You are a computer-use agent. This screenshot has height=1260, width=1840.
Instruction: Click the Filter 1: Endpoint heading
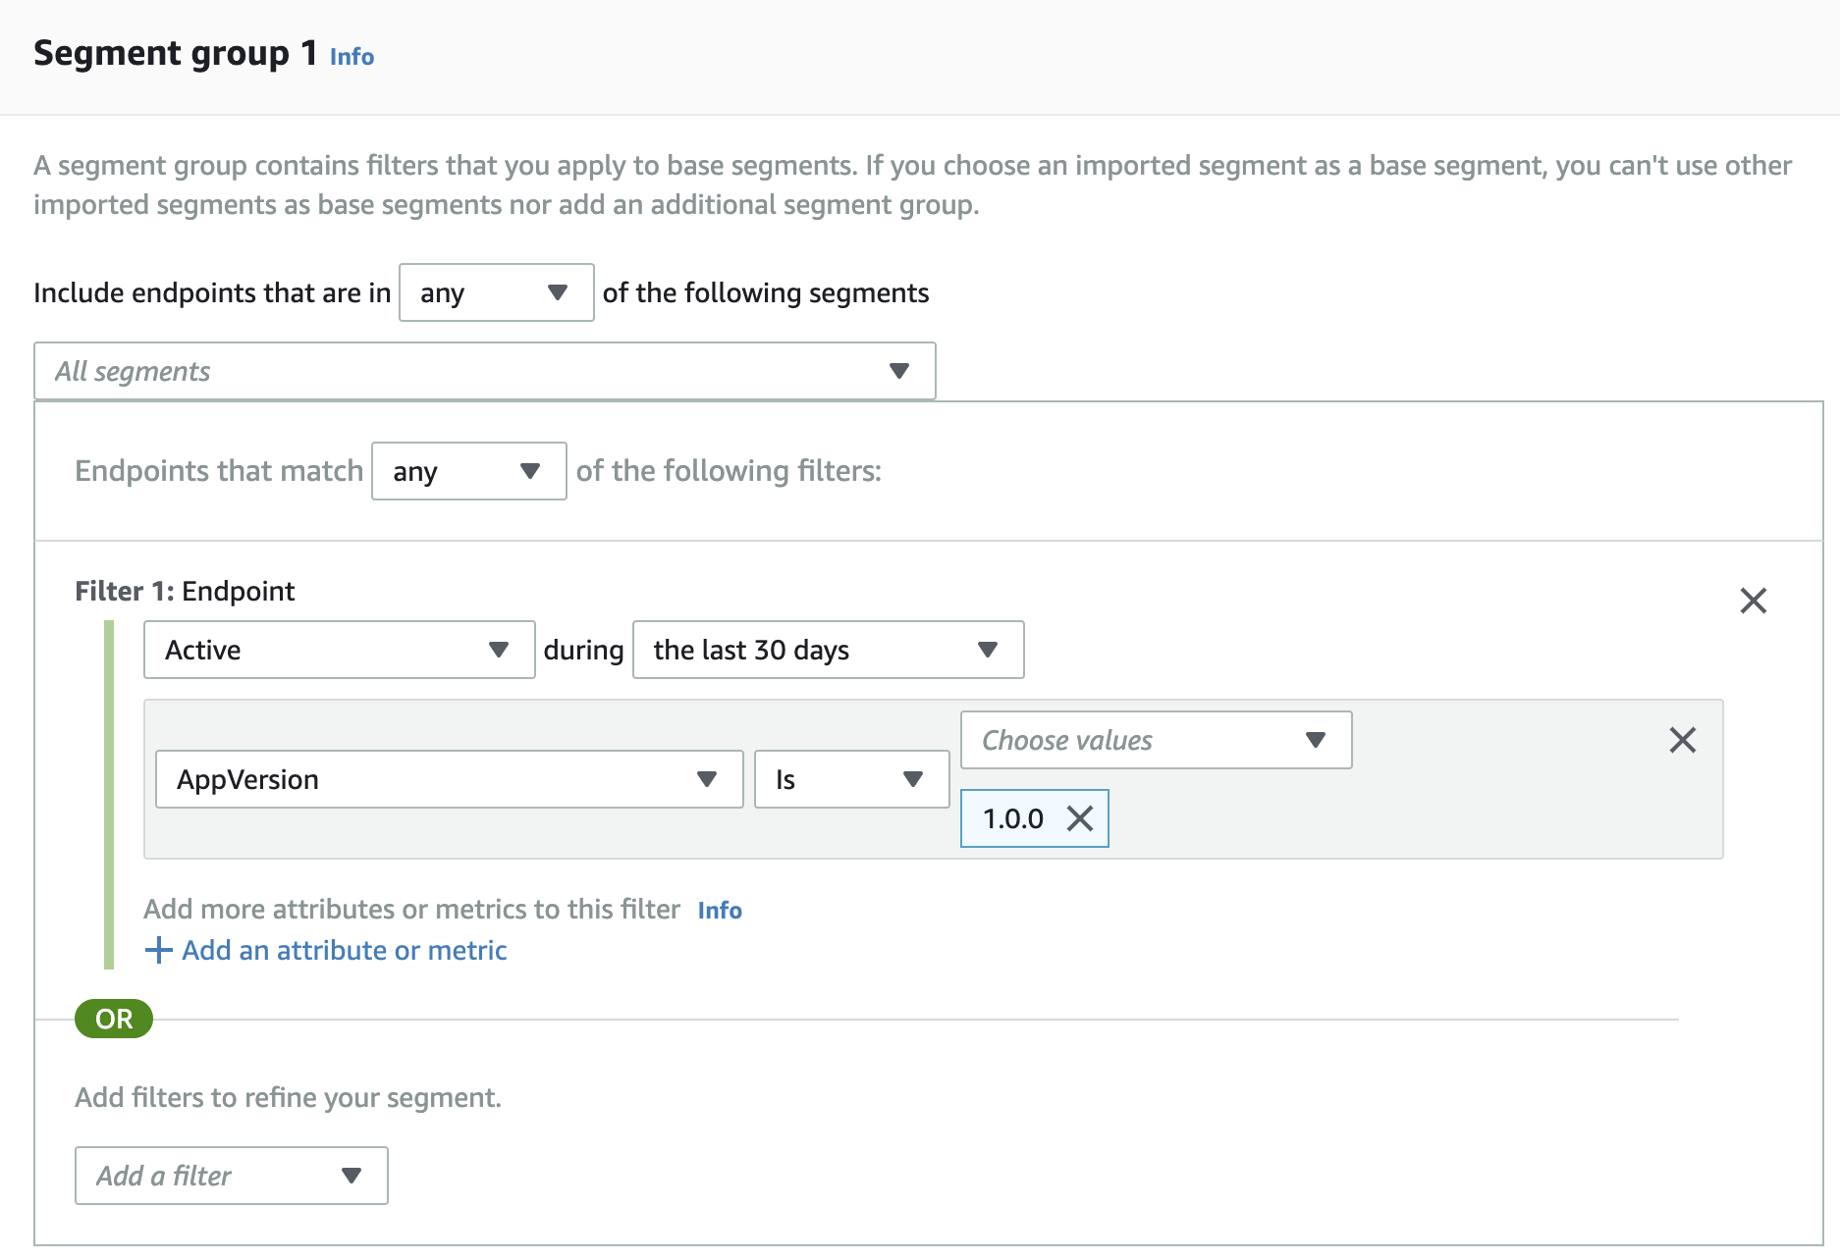pyautogui.click(x=185, y=591)
